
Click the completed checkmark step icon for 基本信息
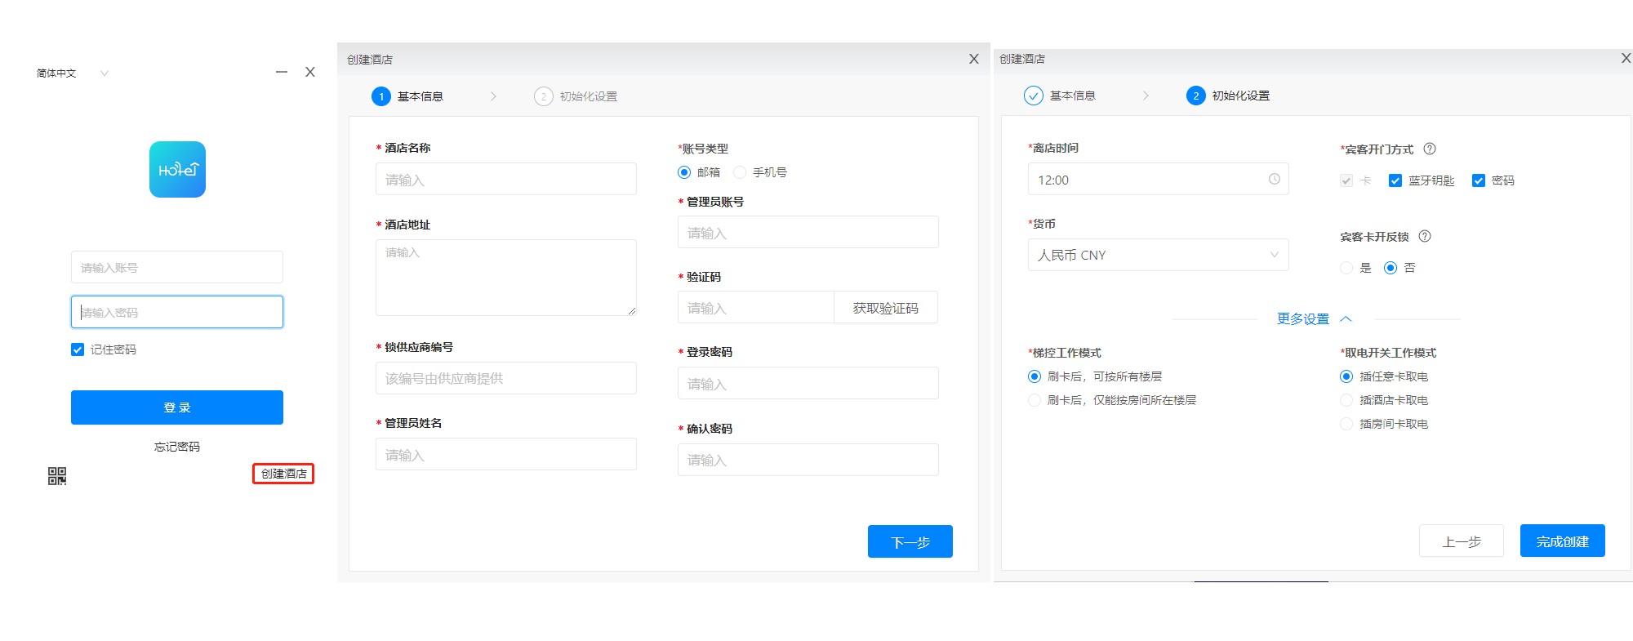click(1033, 96)
